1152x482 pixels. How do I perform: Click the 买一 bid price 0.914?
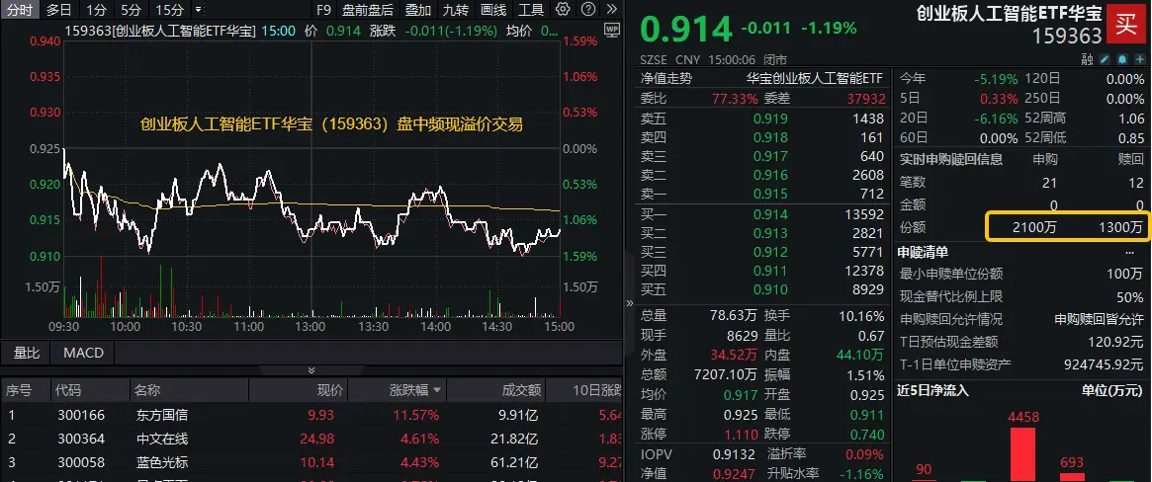[x=770, y=215]
